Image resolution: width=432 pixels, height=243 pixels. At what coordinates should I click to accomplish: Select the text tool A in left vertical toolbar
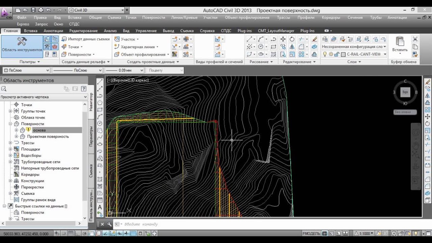coord(100,207)
